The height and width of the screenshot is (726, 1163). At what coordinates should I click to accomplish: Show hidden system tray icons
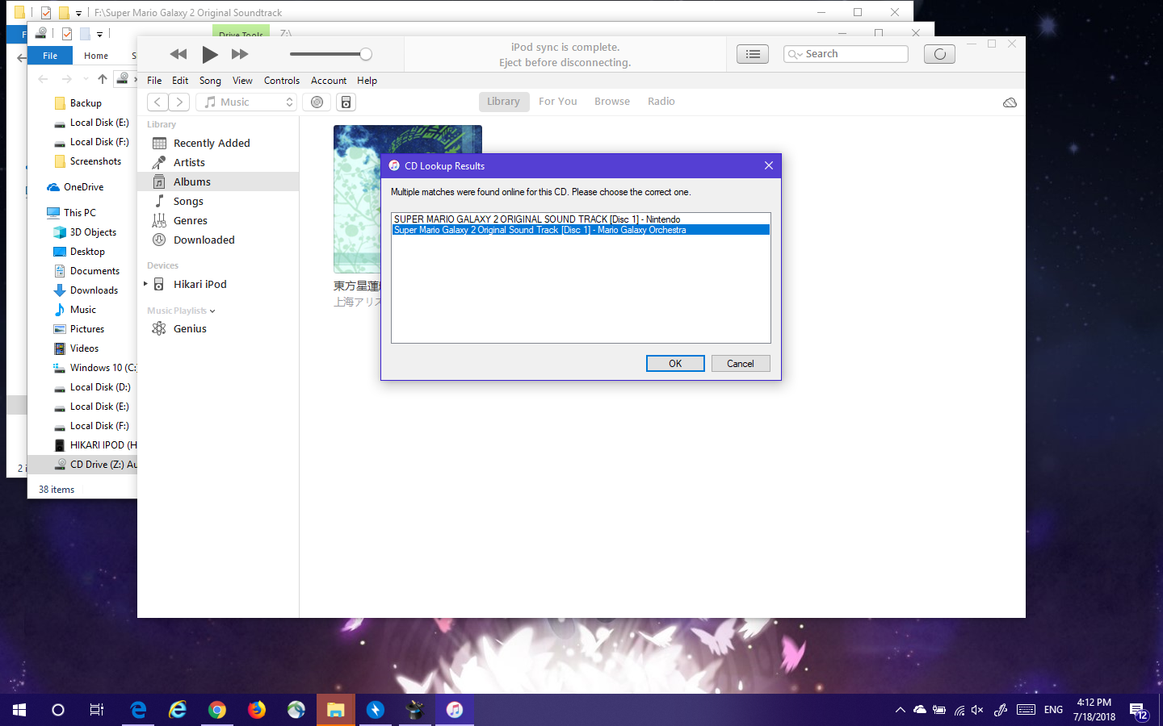[900, 710]
